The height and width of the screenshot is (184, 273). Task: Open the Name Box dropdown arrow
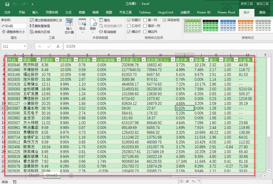pos(25,46)
